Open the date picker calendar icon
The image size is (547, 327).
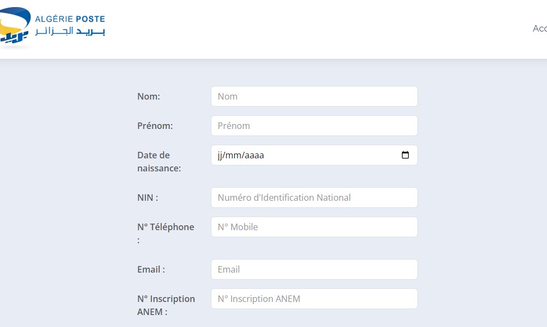(405, 155)
